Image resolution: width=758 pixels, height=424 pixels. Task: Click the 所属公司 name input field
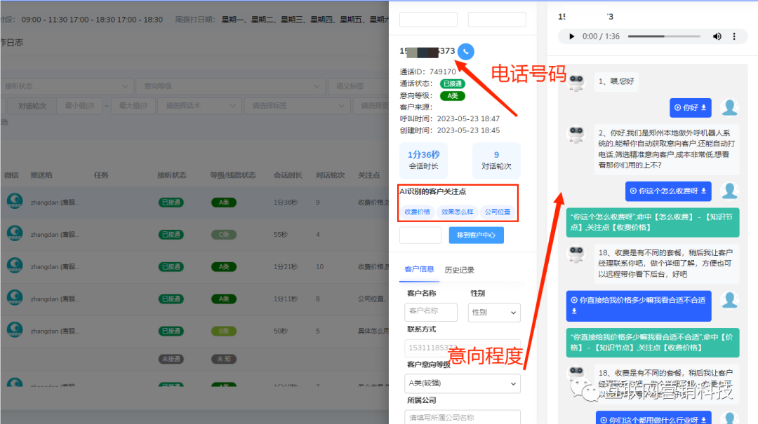tap(462, 417)
